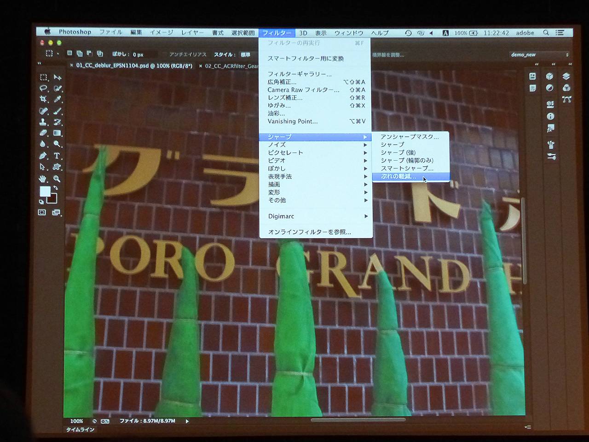589x442 pixels.
Task: Select the Dodge tool
Action: coord(58,144)
